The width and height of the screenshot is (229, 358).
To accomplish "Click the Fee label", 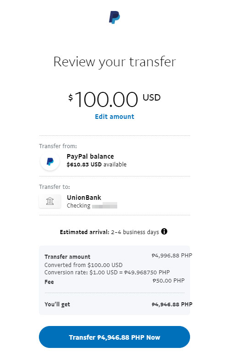I will 49,282.
